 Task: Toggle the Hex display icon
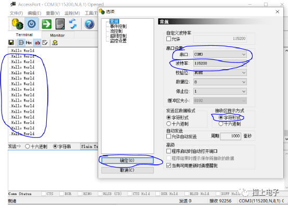click(29, 43)
